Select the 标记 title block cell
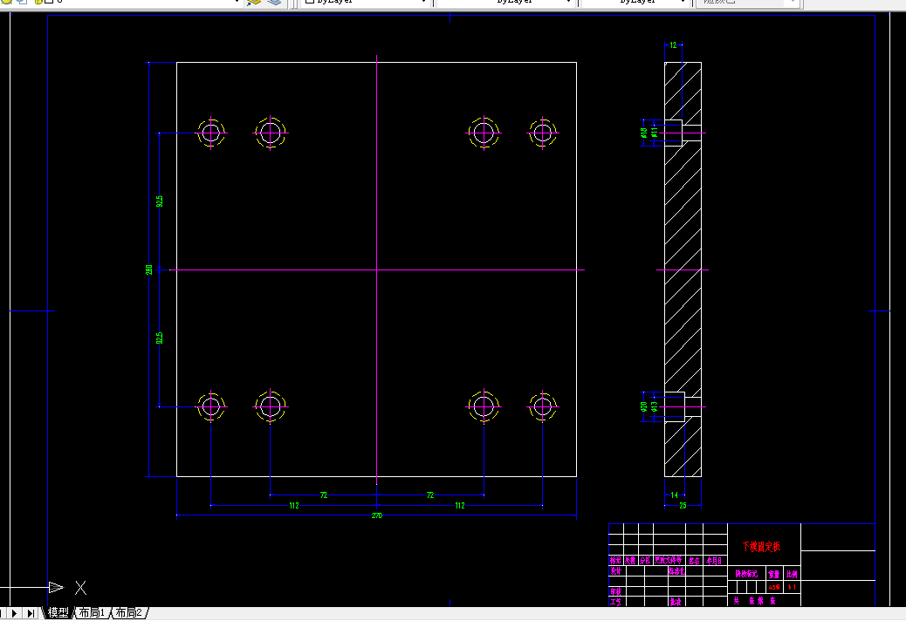This screenshot has width=906, height=621. point(615,561)
